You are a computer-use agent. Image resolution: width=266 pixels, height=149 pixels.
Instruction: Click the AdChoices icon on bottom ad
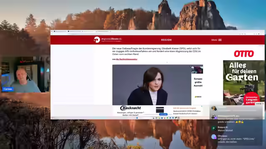pos(202,106)
